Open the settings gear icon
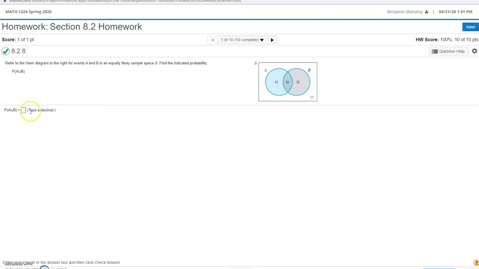Viewport: 479px width, 269px height. pyautogui.click(x=475, y=51)
